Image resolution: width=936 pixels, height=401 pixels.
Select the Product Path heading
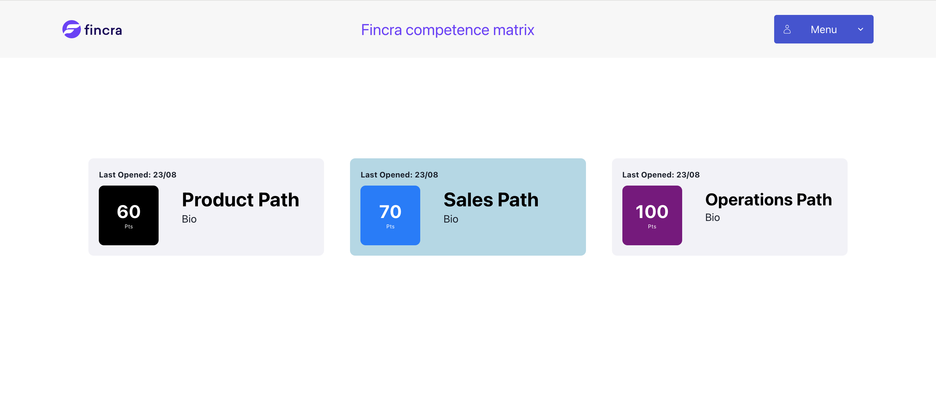point(240,200)
